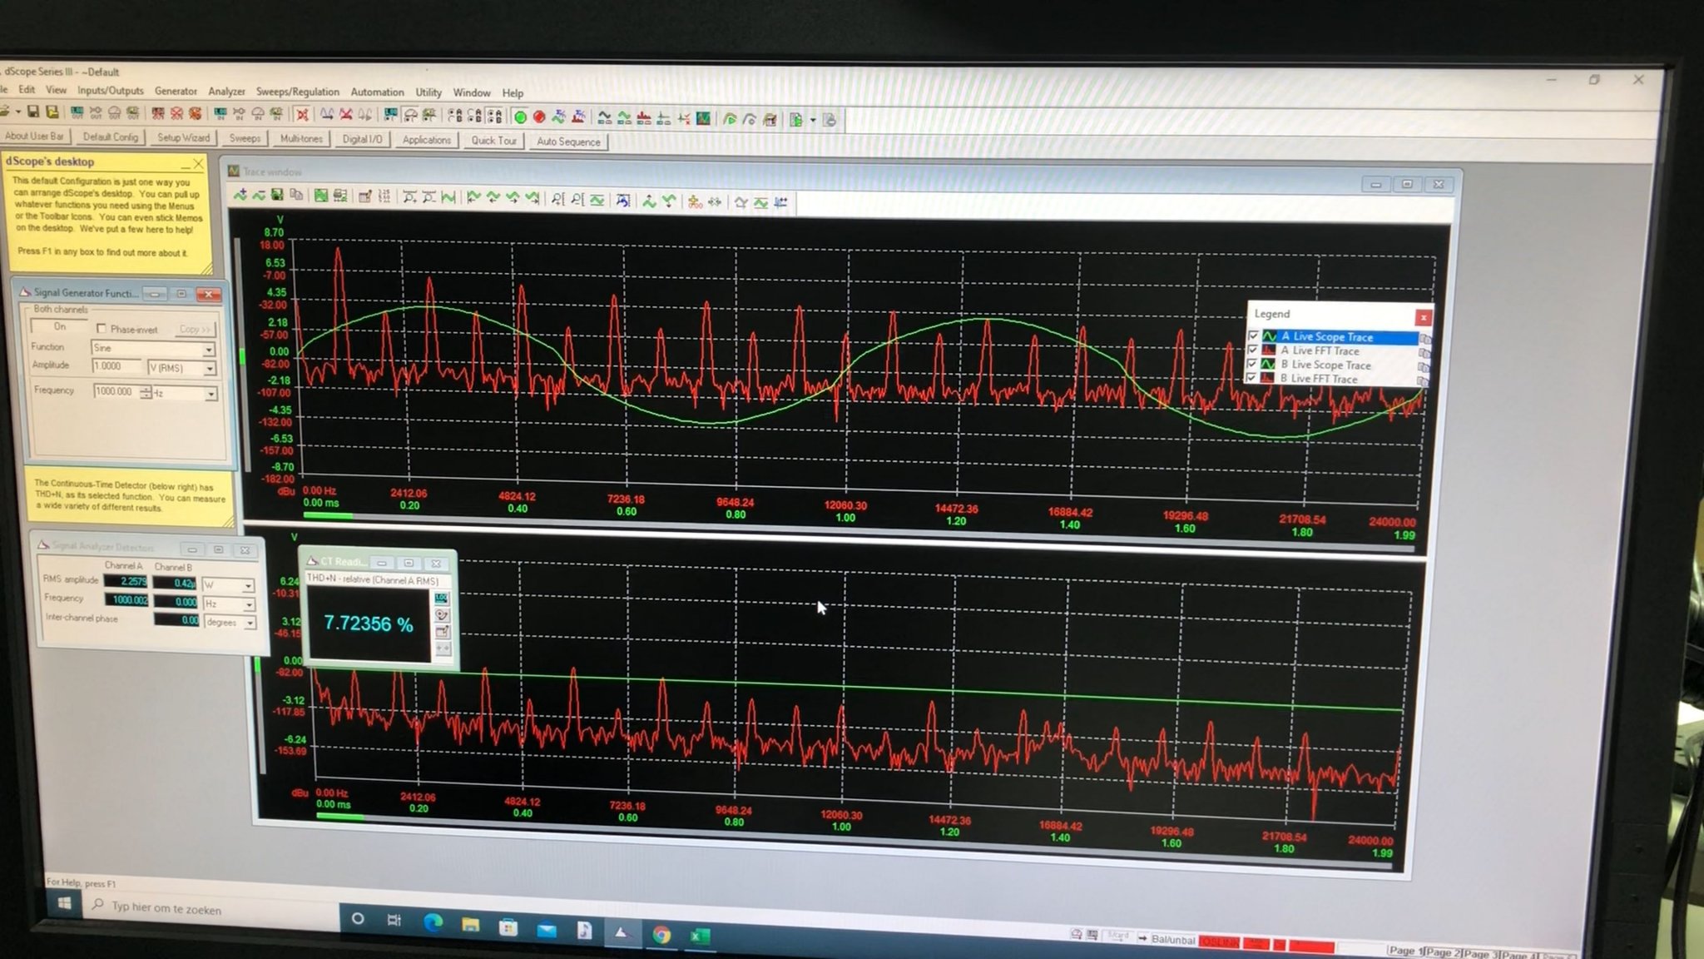Image resolution: width=1704 pixels, height=959 pixels.
Task: Click the Digital I/O button
Action: (362, 139)
